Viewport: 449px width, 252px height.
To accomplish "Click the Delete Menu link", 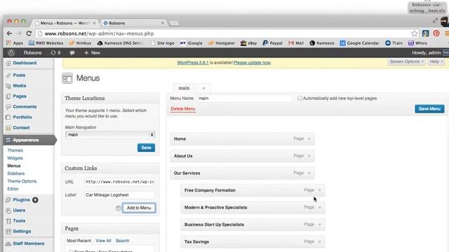I will pos(183,109).
